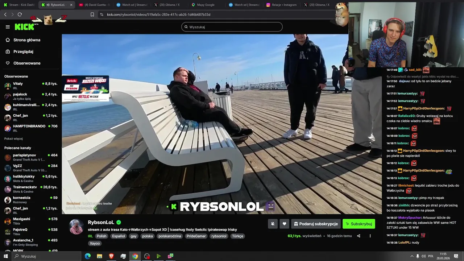Click browser reload icon
464x261 pixels.
point(20,14)
